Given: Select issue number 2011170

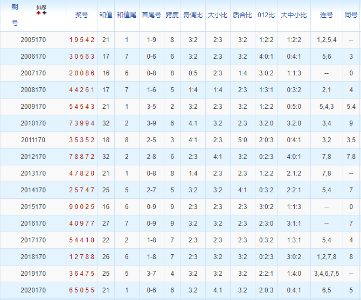Looking at the screenshot, I should pos(33,140).
